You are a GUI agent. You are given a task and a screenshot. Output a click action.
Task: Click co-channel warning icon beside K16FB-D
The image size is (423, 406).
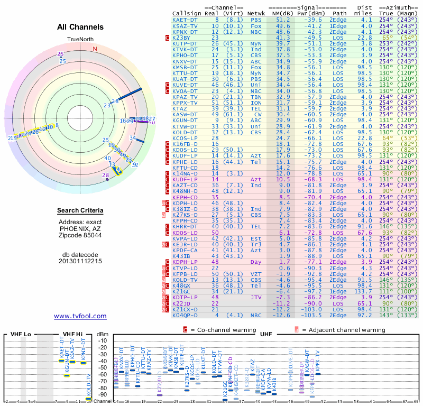(x=168, y=144)
